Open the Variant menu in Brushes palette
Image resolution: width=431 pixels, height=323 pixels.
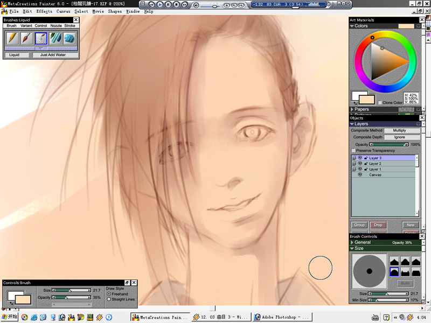point(26,25)
